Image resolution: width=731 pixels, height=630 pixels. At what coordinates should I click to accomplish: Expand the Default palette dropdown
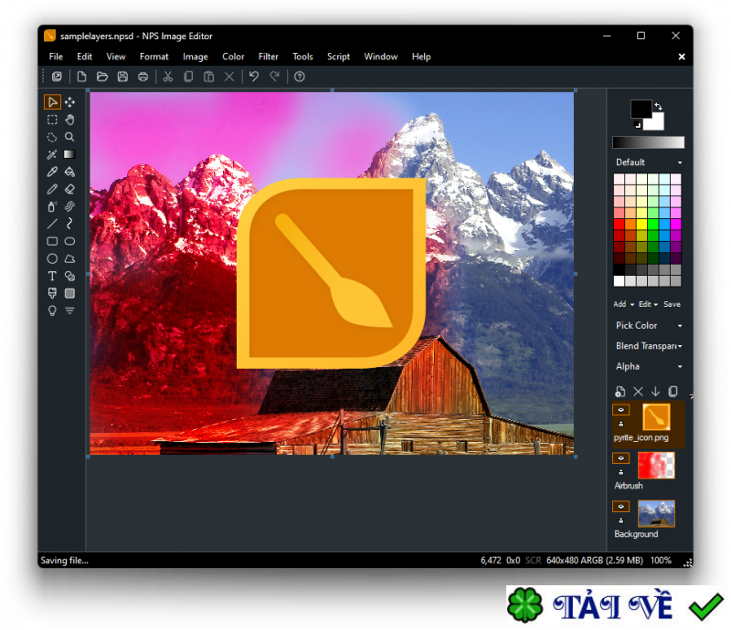click(649, 163)
